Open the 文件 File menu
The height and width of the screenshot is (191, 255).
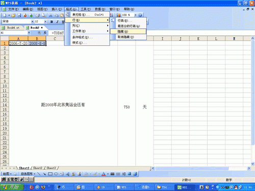[x=13, y=9]
